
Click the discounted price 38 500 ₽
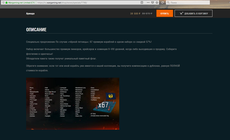[135, 14]
